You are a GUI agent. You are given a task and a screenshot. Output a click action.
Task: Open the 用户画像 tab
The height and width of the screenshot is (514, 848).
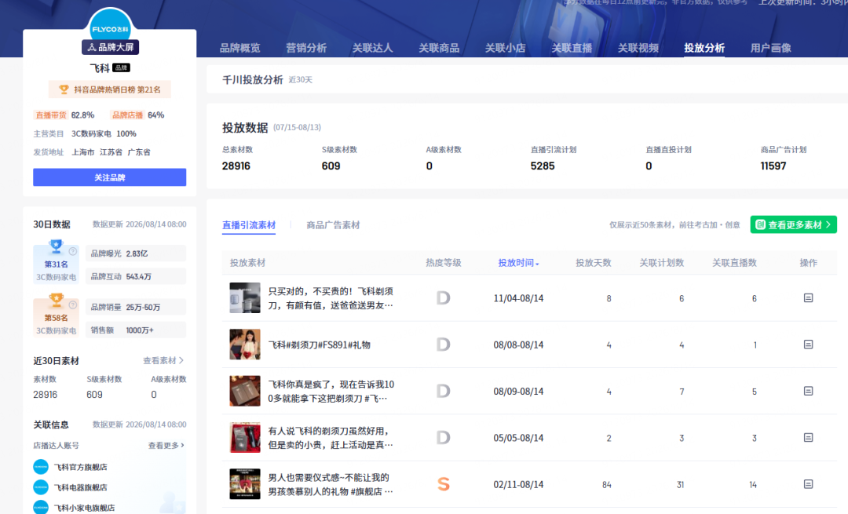[771, 48]
